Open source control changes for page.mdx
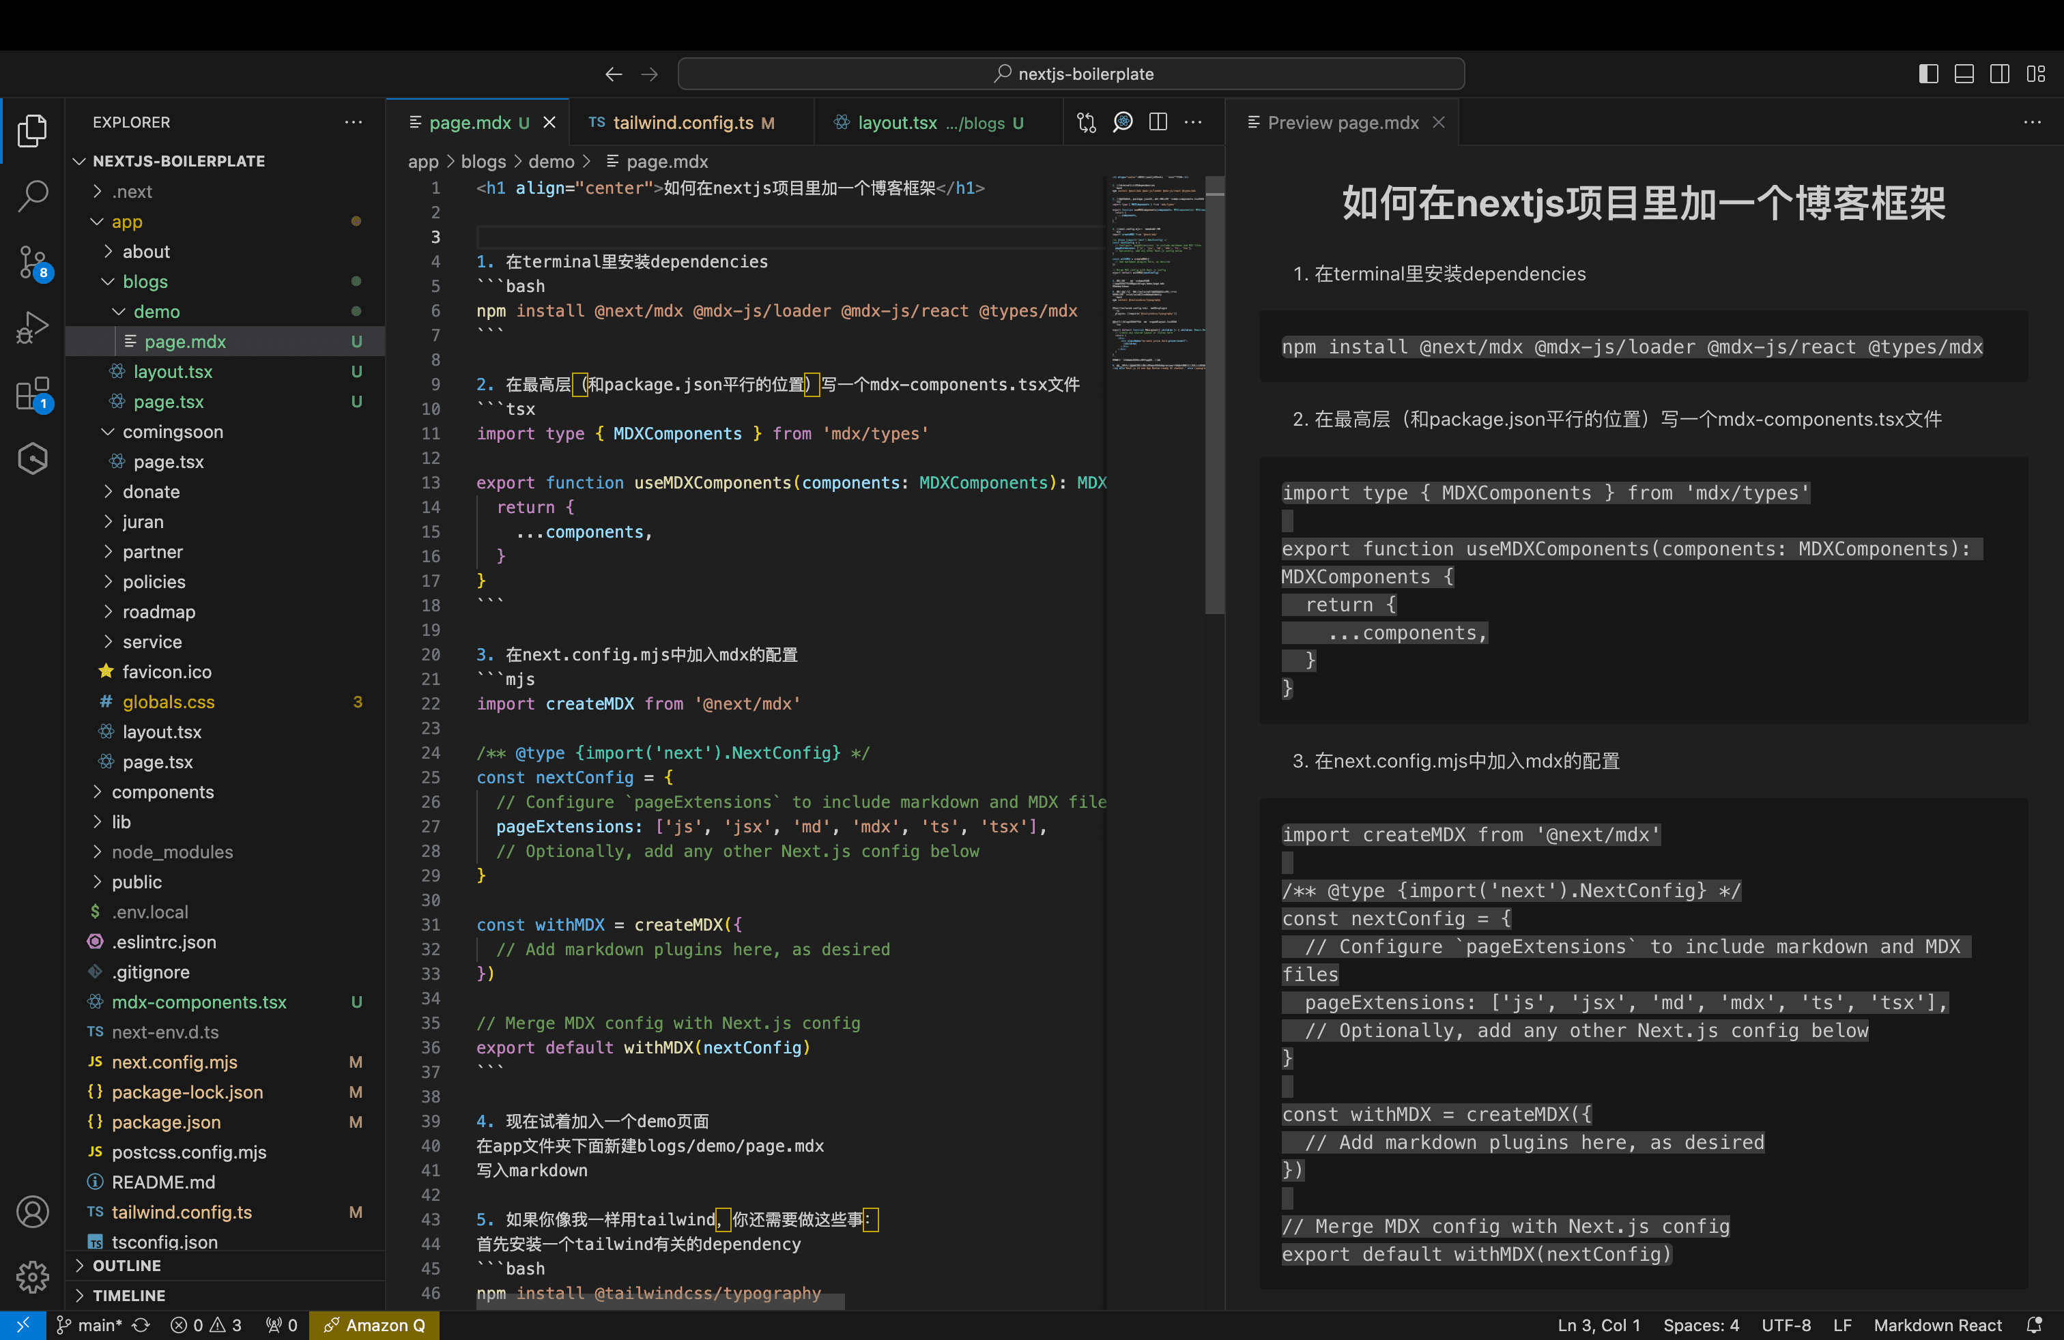The image size is (2064, 1340). coord(1087,122)
